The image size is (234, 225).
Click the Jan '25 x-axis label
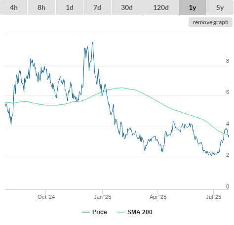pyautogui.click(x=102, y=197)
